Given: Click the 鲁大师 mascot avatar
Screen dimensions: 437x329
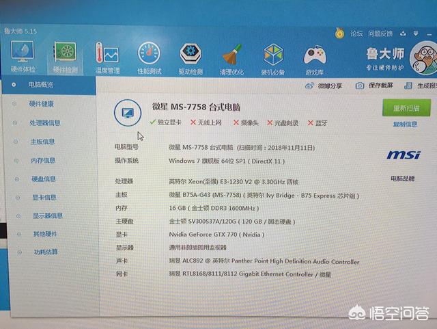Looking at the screenshot, I should click(x=424, y=58).
